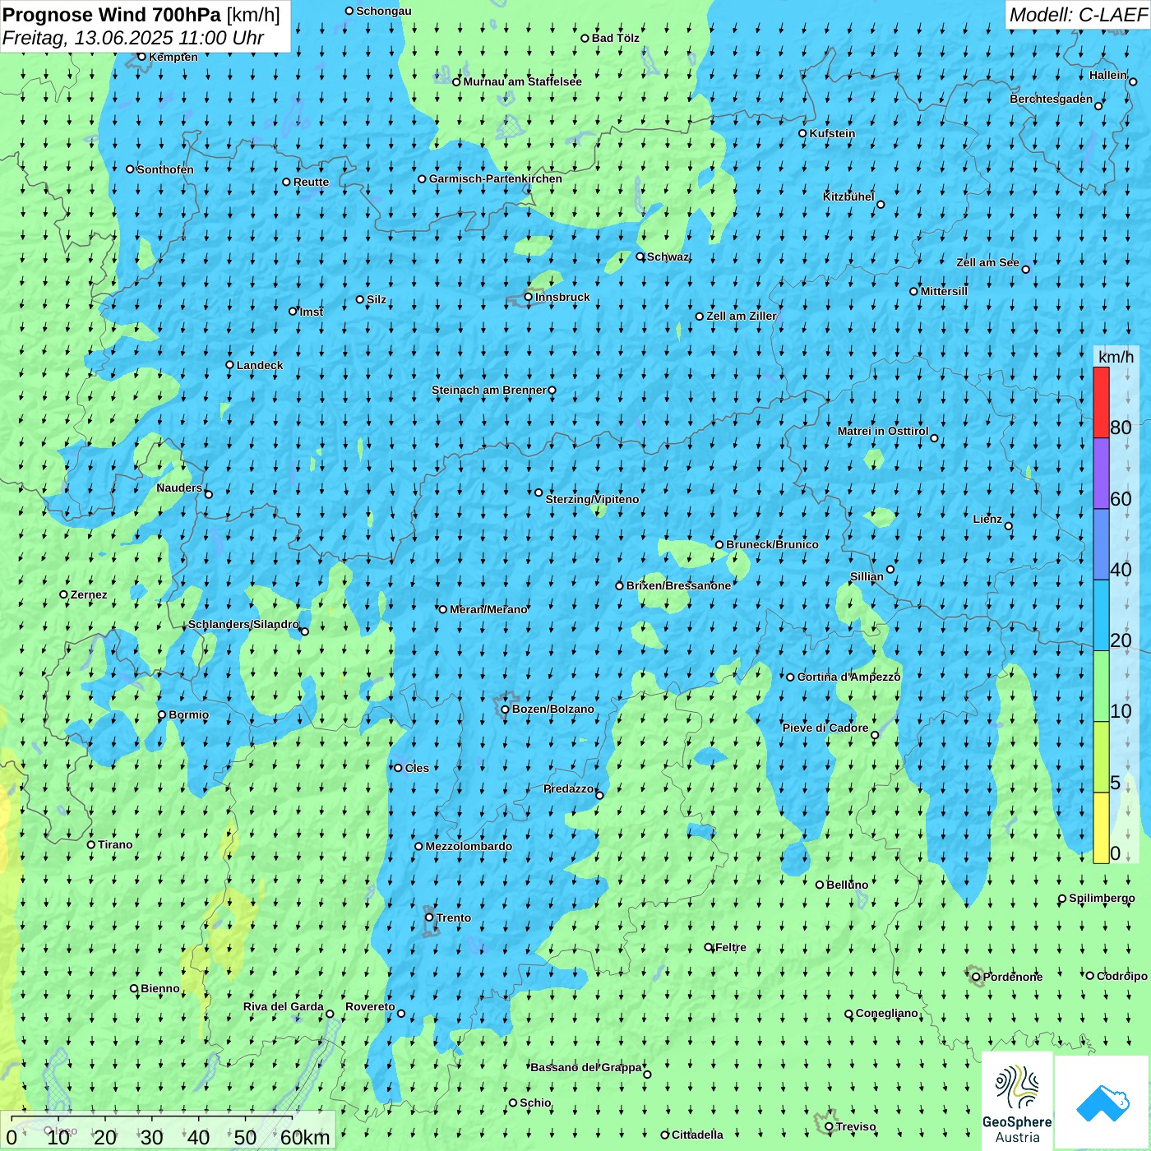This screenshot has width=1151, height=1151.
Task: Select the Tirano city label
Action: click(x=115, y=844)
